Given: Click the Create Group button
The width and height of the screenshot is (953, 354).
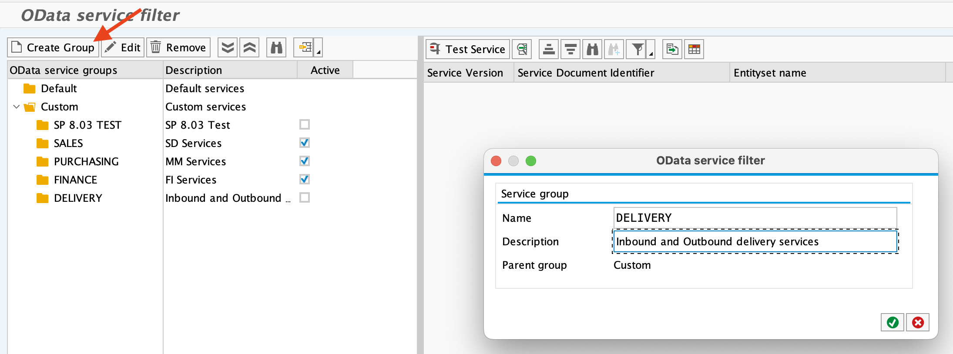Looking at the screenshot, I should (x=53, y=47).
